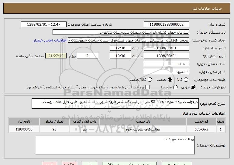Select the متوسط purchase process radio
Screen dimensions: 234x165
(175, 87)
